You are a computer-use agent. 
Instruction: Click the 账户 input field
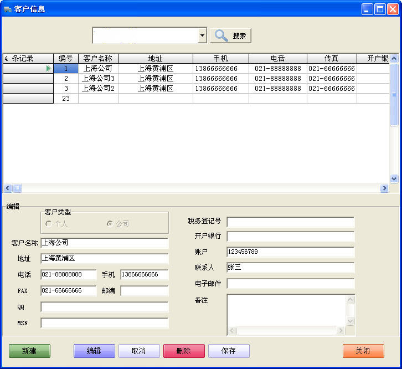291,252
